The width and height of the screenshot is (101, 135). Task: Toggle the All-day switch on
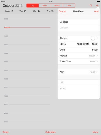click(94, 38)
